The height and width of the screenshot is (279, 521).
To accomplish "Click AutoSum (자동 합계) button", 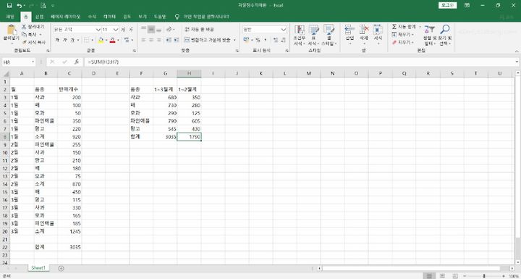I will (x=404, y=27).
